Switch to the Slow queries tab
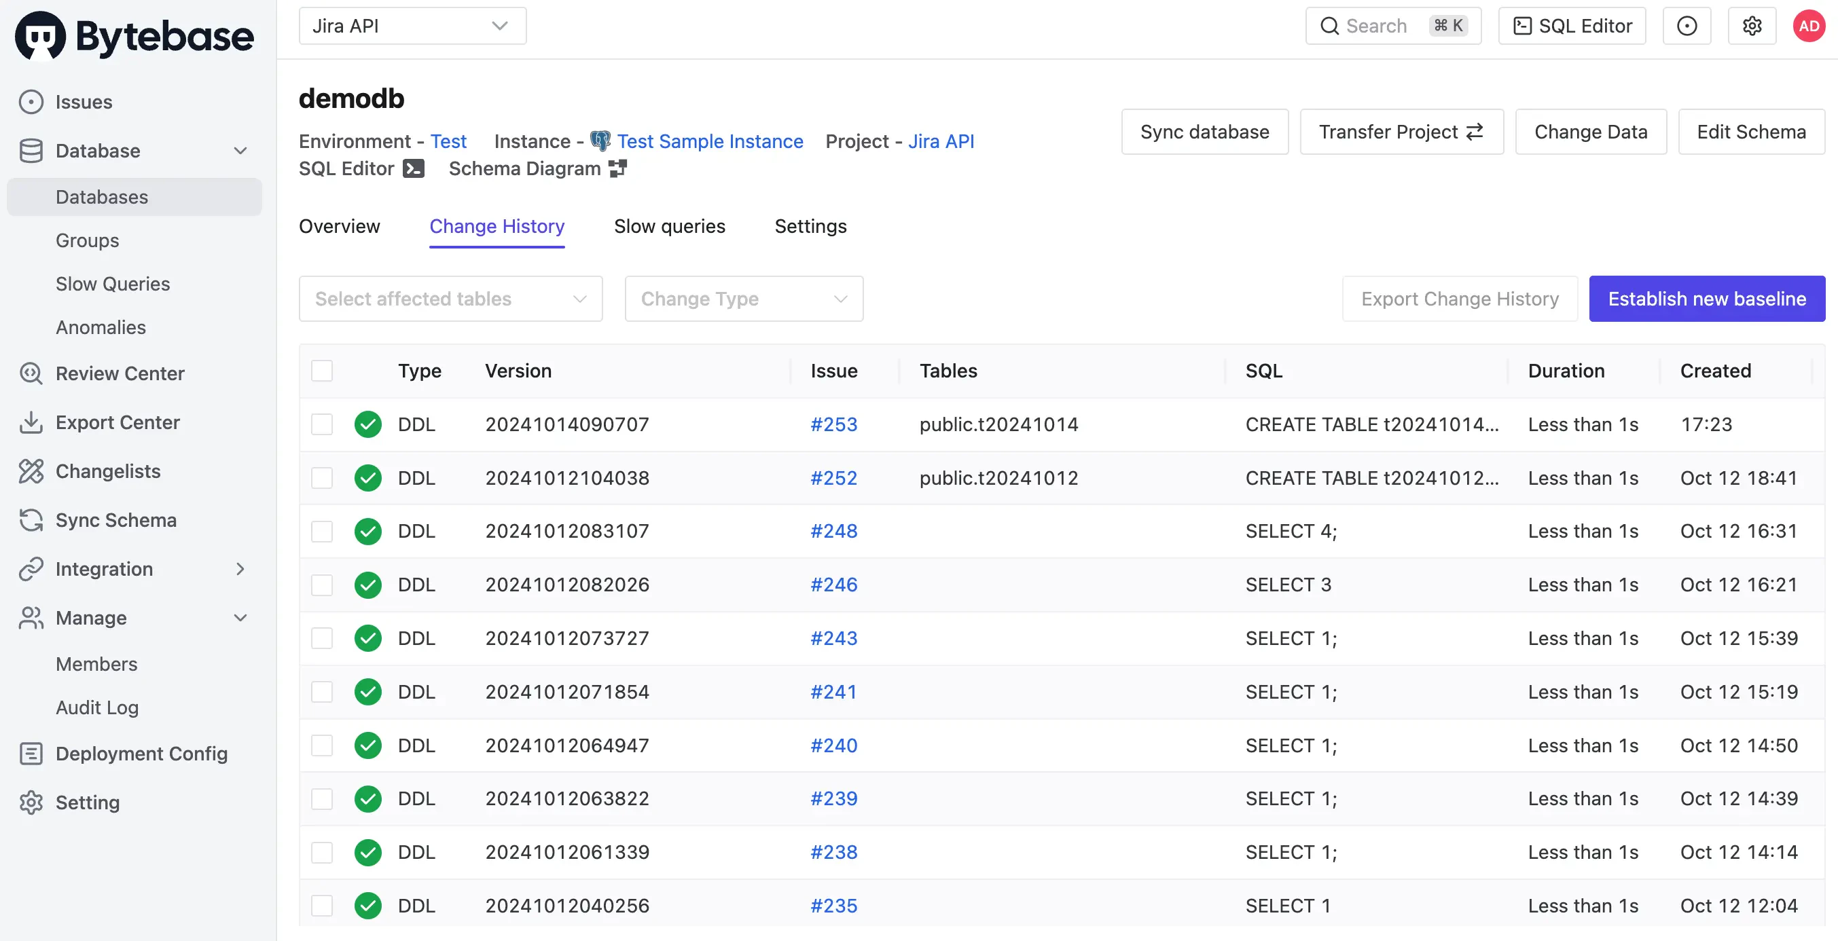 [x=668, y=226]
